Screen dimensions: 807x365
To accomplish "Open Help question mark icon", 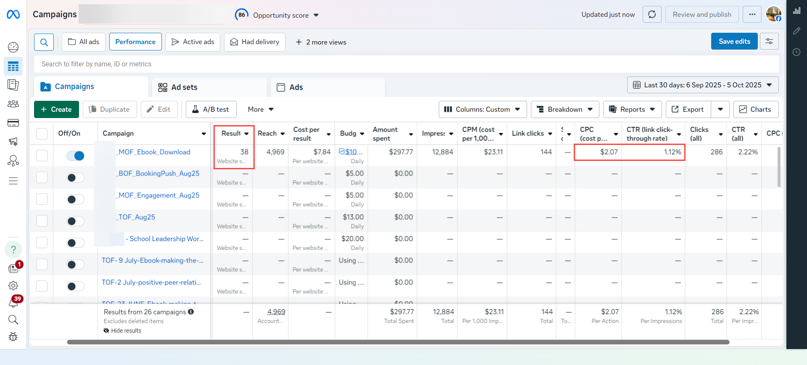I will click(13, 249).
